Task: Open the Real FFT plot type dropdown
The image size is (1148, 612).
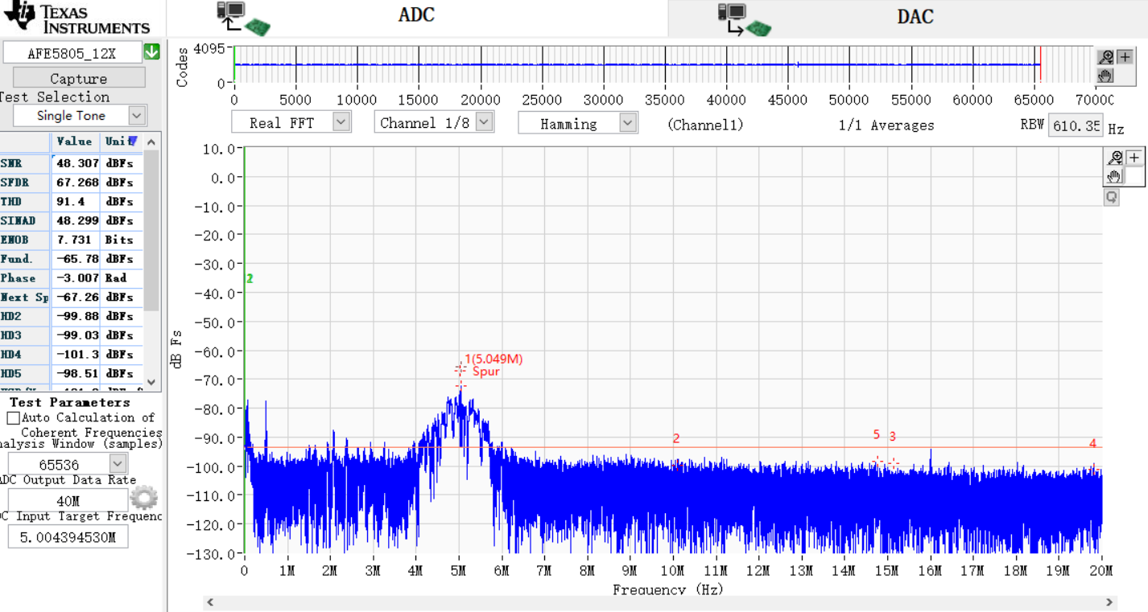Action: 341,122
